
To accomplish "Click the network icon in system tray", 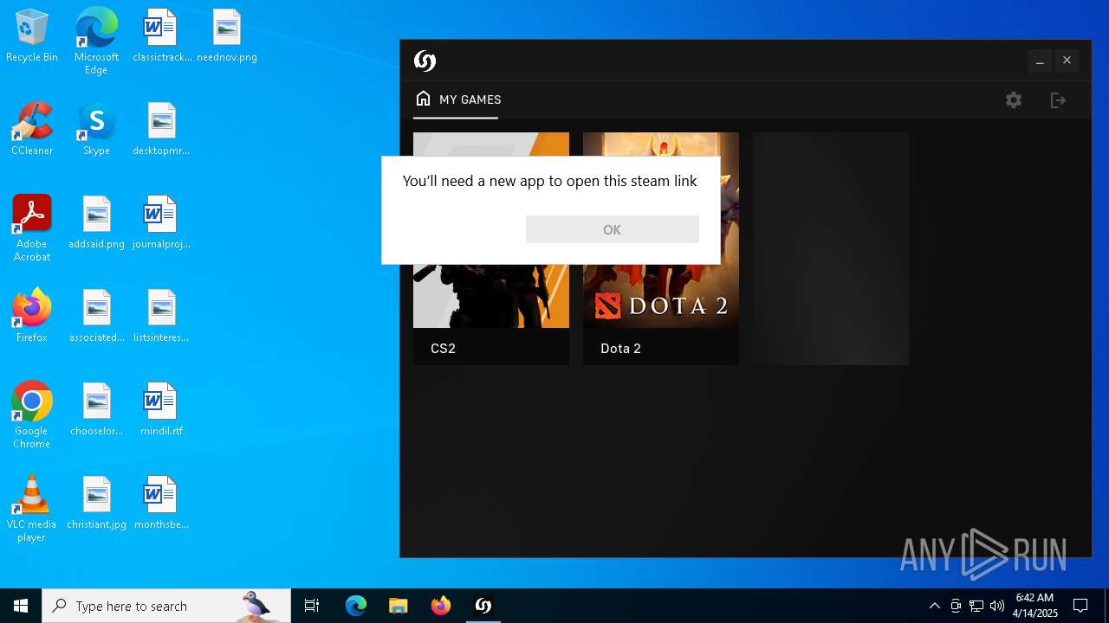I will pos(976,606).
